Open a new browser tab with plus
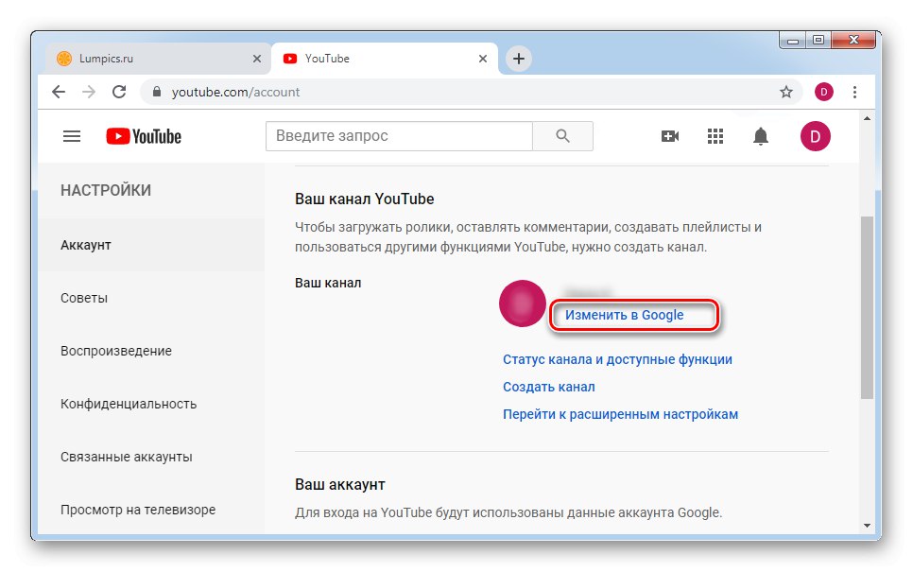Viewport: 913px width, 572px height. tap(518, 58)
